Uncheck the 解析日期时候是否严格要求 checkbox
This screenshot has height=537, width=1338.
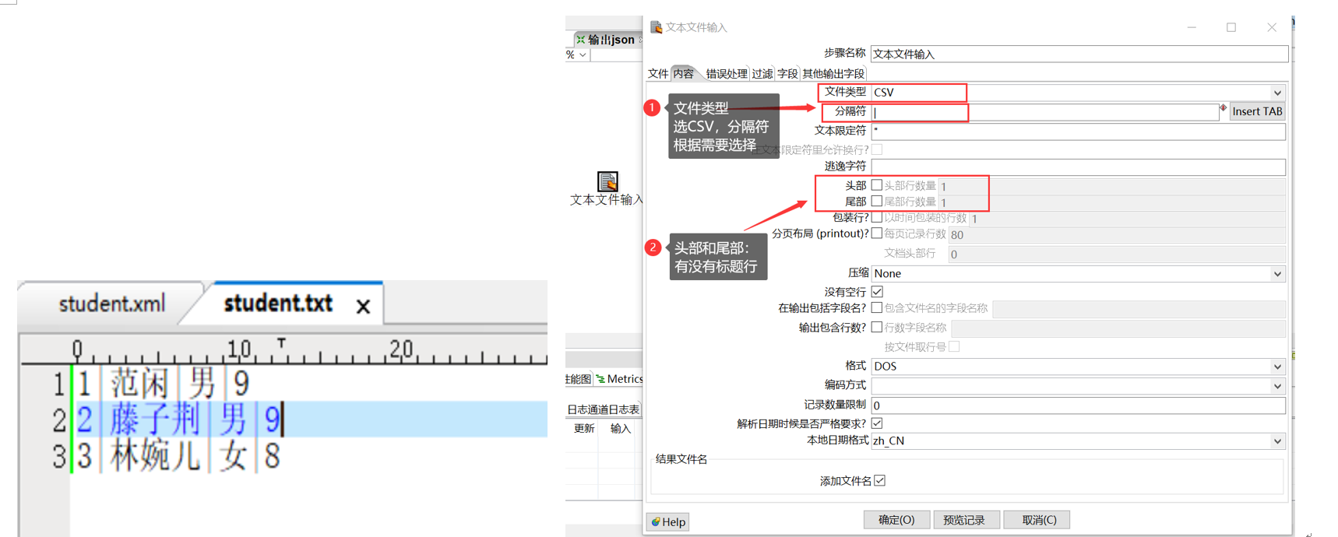point(877,423)
